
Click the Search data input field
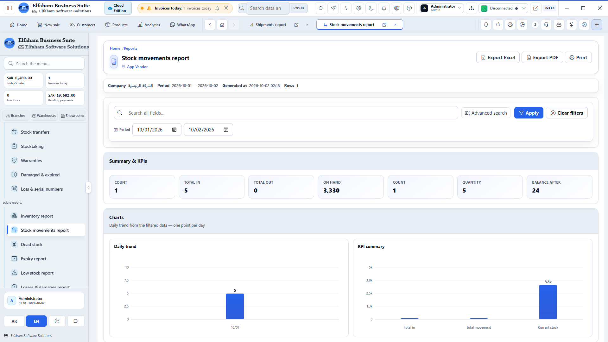tap(268, 8)
